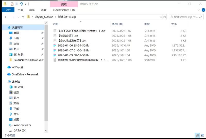Click the navigation pane scroll down arrow
206x139 pixels.
point(46,131)
